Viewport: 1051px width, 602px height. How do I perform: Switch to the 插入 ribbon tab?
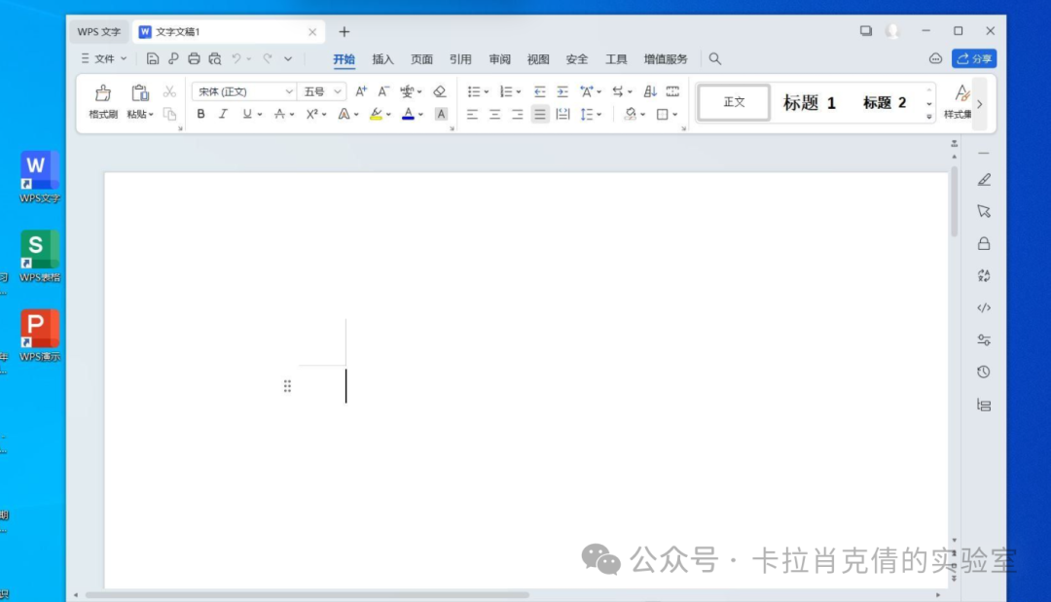pyautogui.click(x=382, y=58)
